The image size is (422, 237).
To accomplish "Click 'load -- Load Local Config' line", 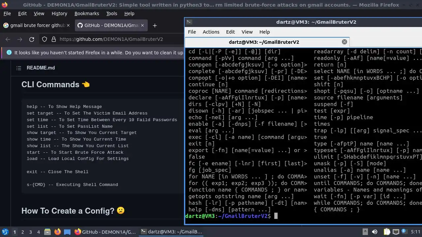I will click(78, 159).
